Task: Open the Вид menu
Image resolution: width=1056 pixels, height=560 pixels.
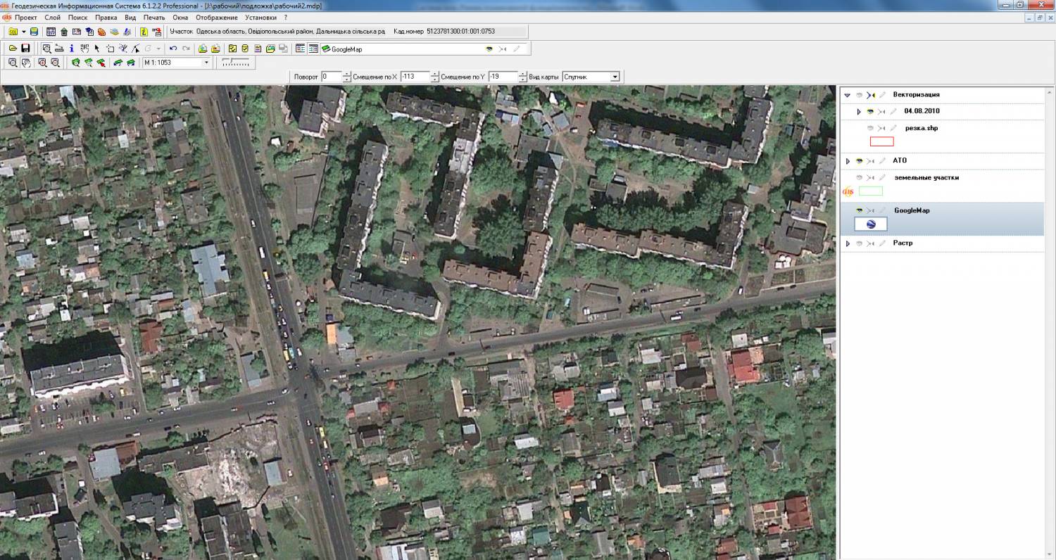Action: tap(130, 17)
